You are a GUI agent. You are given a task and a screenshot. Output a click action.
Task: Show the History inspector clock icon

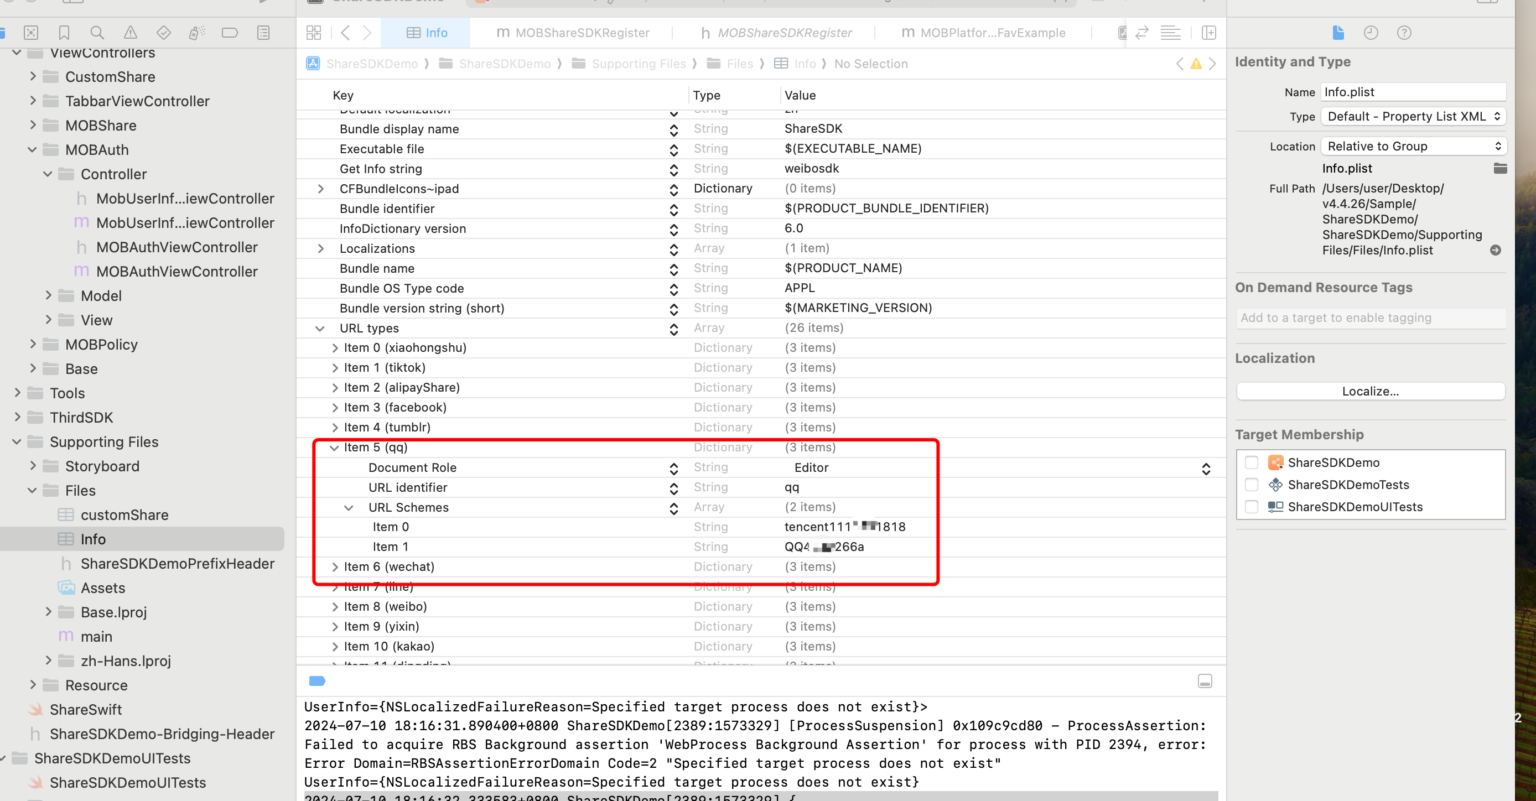(x=1370, y=33)
